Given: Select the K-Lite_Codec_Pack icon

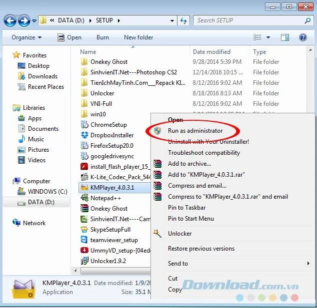Looking at the screenshot, I should pos(84,177).
